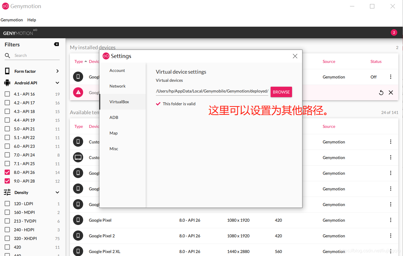Sort available templates by Source column
Screen dimensions: 403x256
pyautogui.click(x=329, y=126)
